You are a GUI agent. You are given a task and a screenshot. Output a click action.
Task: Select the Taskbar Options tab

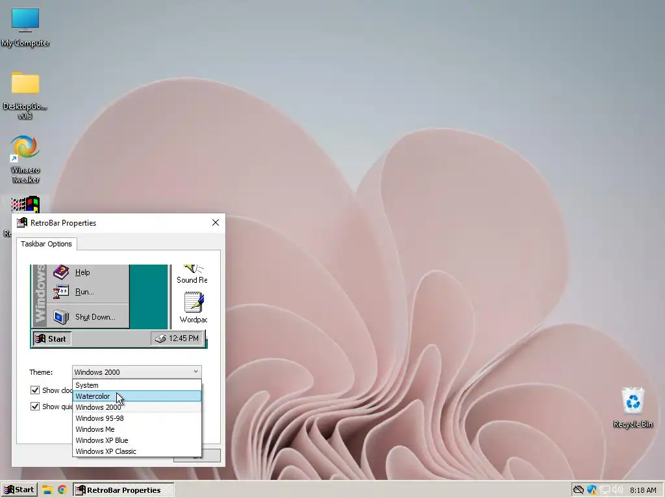pyautogui.click(x=47, y=244)
